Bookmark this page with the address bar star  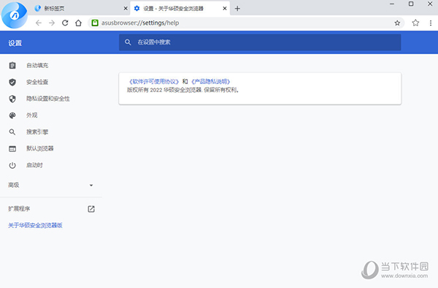[397, 23]
